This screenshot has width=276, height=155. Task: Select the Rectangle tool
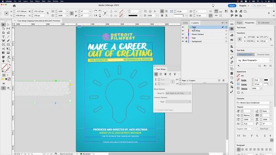pyautogui.click(x=8, y=45)
